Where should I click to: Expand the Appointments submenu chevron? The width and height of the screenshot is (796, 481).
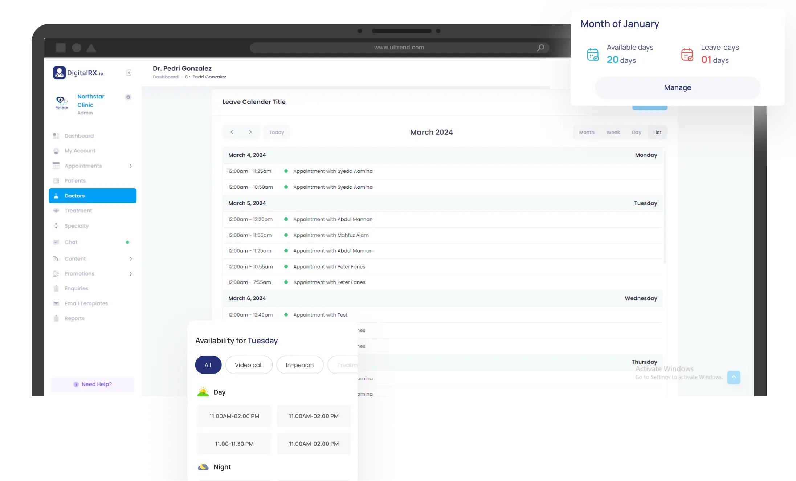pyautogui.click(x=131, y=166)
